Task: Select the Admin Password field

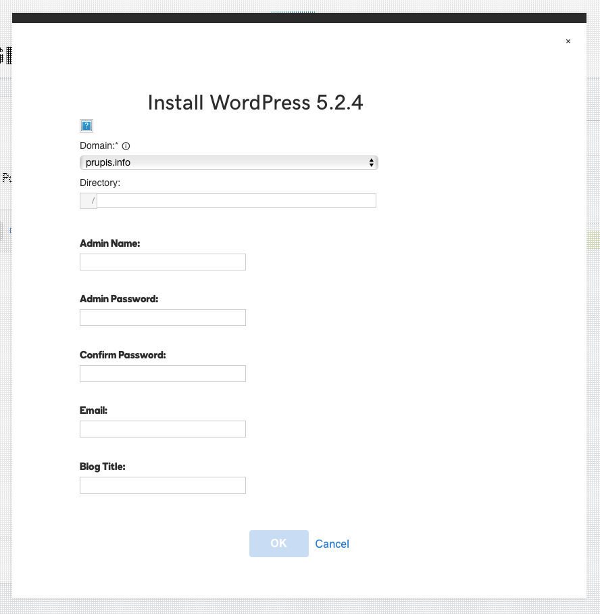Action: click(162, 318)
